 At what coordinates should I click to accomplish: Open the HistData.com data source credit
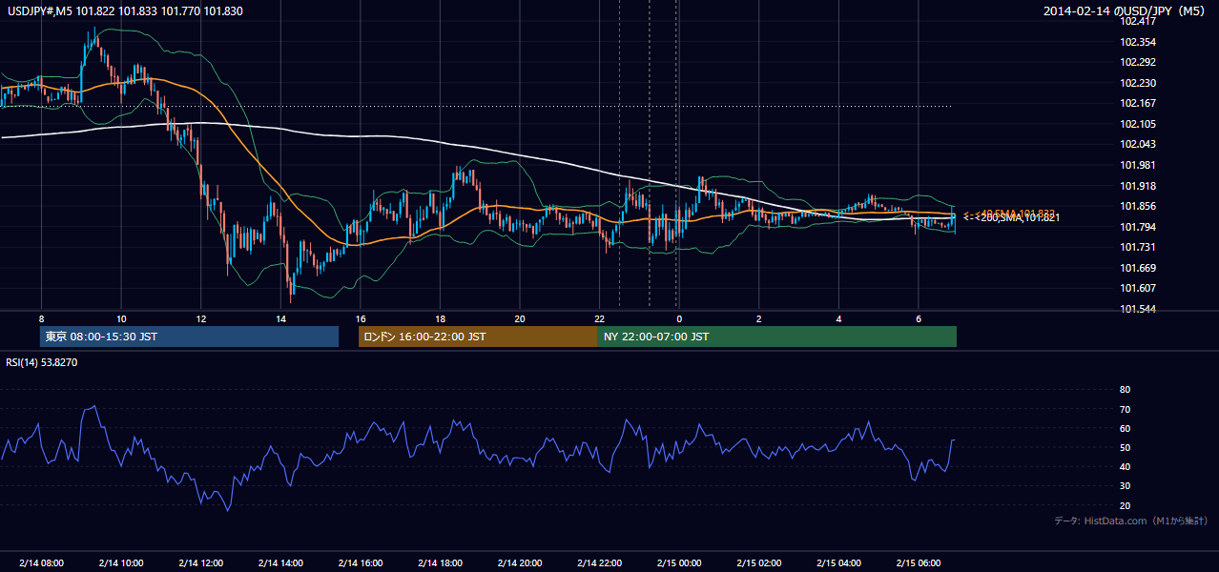(1130, 521)
